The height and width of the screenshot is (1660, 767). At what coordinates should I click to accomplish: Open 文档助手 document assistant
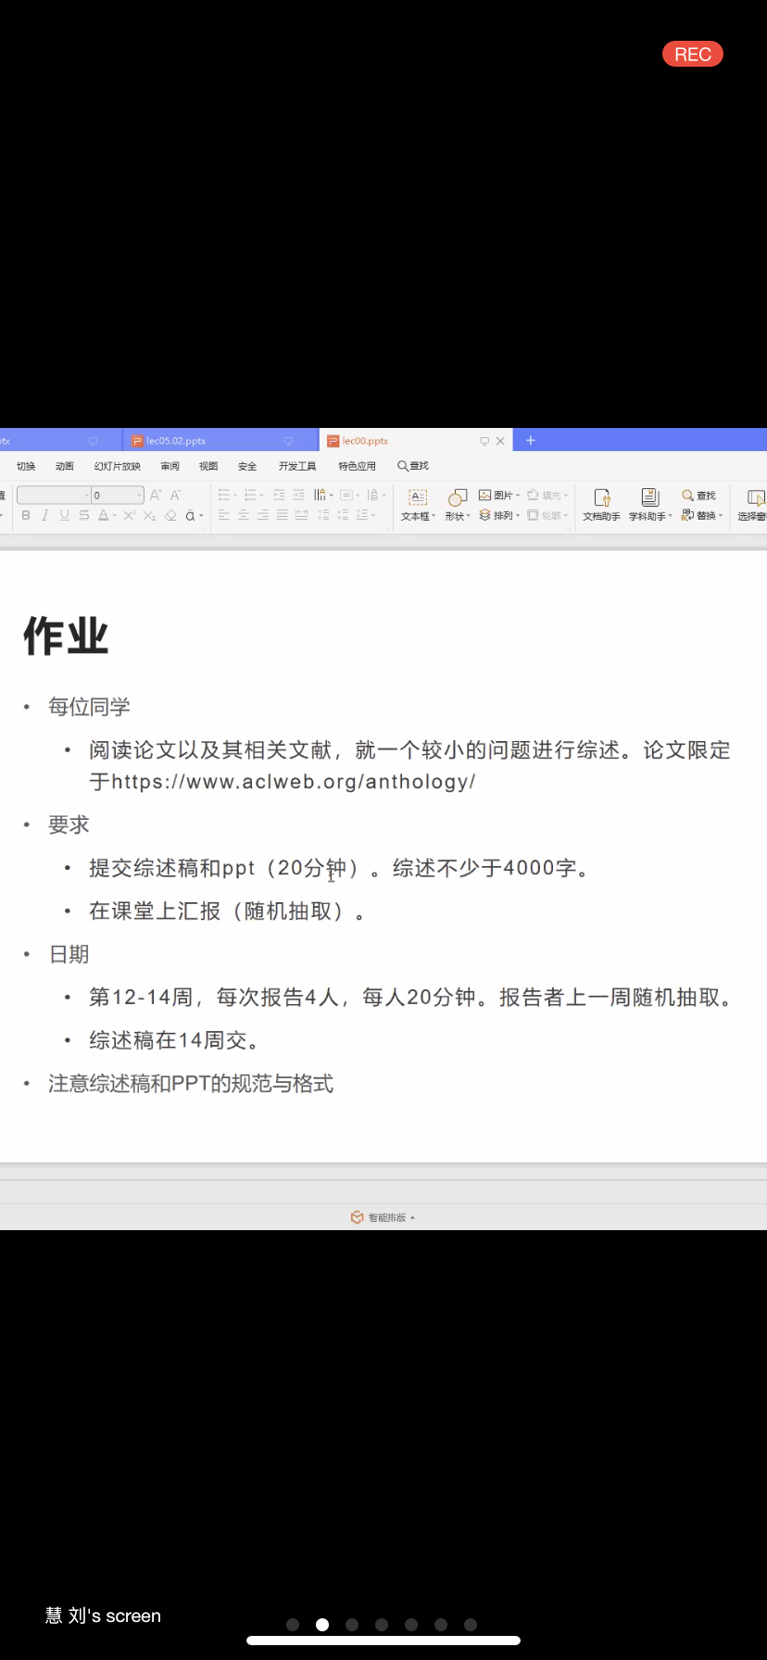601,505
